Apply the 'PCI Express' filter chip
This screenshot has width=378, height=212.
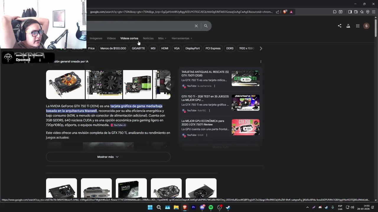(x=213, y=48)
